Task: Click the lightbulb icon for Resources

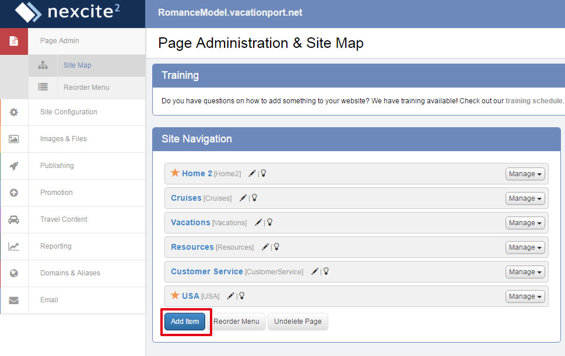Action: (x=276, y=247)
